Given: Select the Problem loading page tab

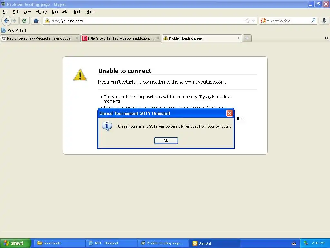Looking at the screenshot, I should [202, 38].
